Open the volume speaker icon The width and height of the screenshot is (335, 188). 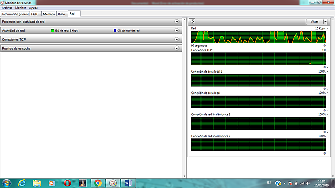click(308, 183)
